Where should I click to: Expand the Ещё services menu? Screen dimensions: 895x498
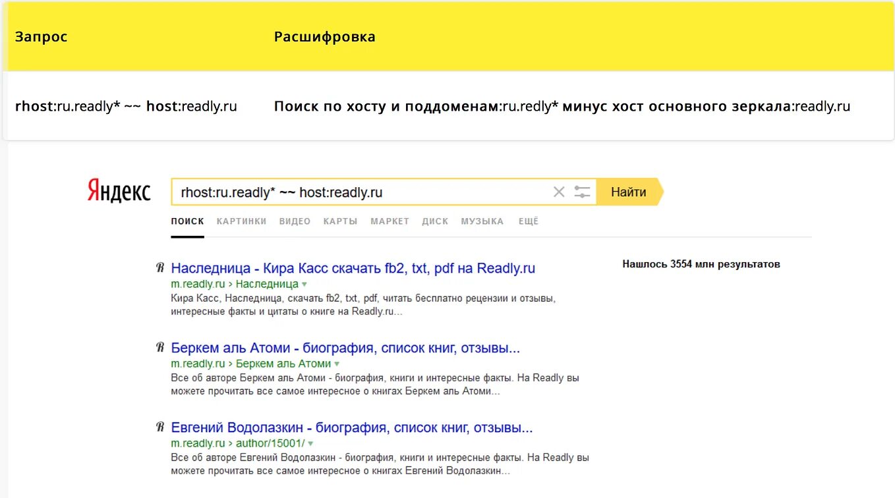(529, 221)
